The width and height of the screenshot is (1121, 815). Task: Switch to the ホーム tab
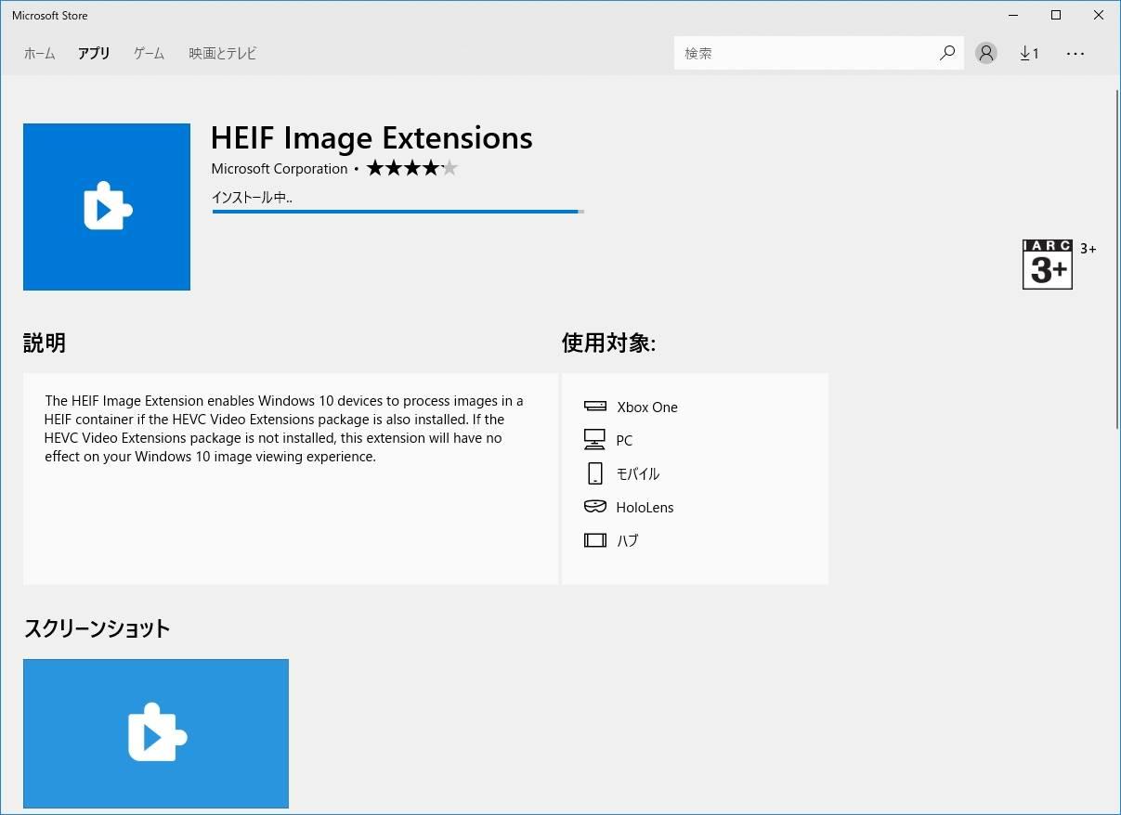click(39, 53)
